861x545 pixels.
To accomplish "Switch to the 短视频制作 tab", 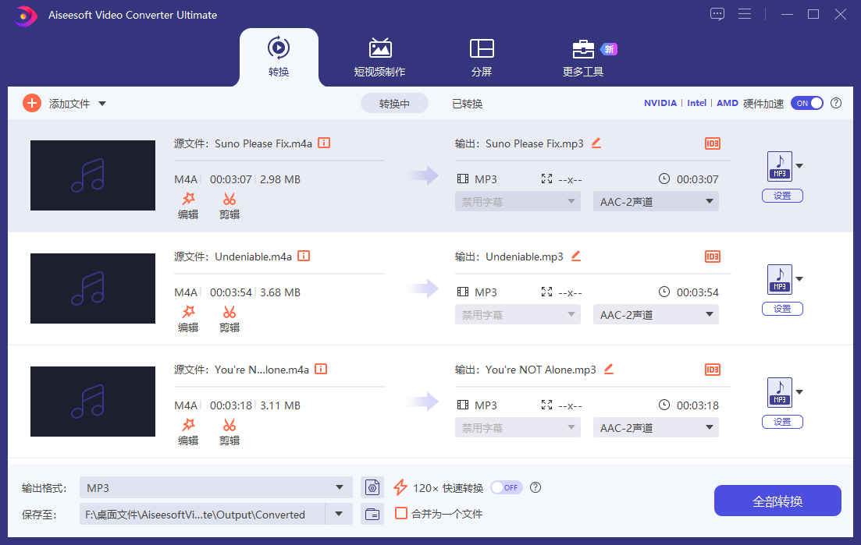I will click(x=379, y=58).
